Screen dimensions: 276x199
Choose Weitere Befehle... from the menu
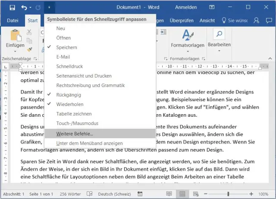74,134
